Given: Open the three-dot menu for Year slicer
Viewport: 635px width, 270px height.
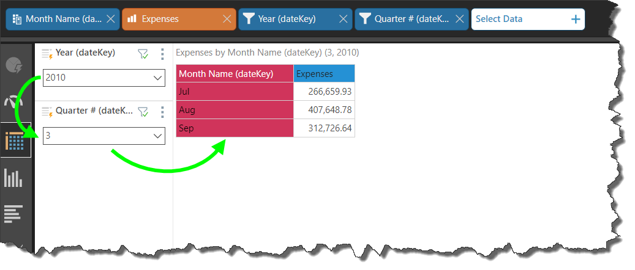Looking at the screenshot, I should pyautogui.click(x=162, y=54).
